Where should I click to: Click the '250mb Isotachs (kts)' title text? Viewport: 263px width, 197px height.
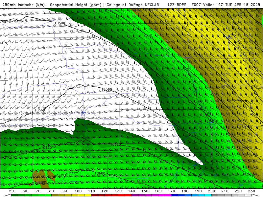point(23,5)
